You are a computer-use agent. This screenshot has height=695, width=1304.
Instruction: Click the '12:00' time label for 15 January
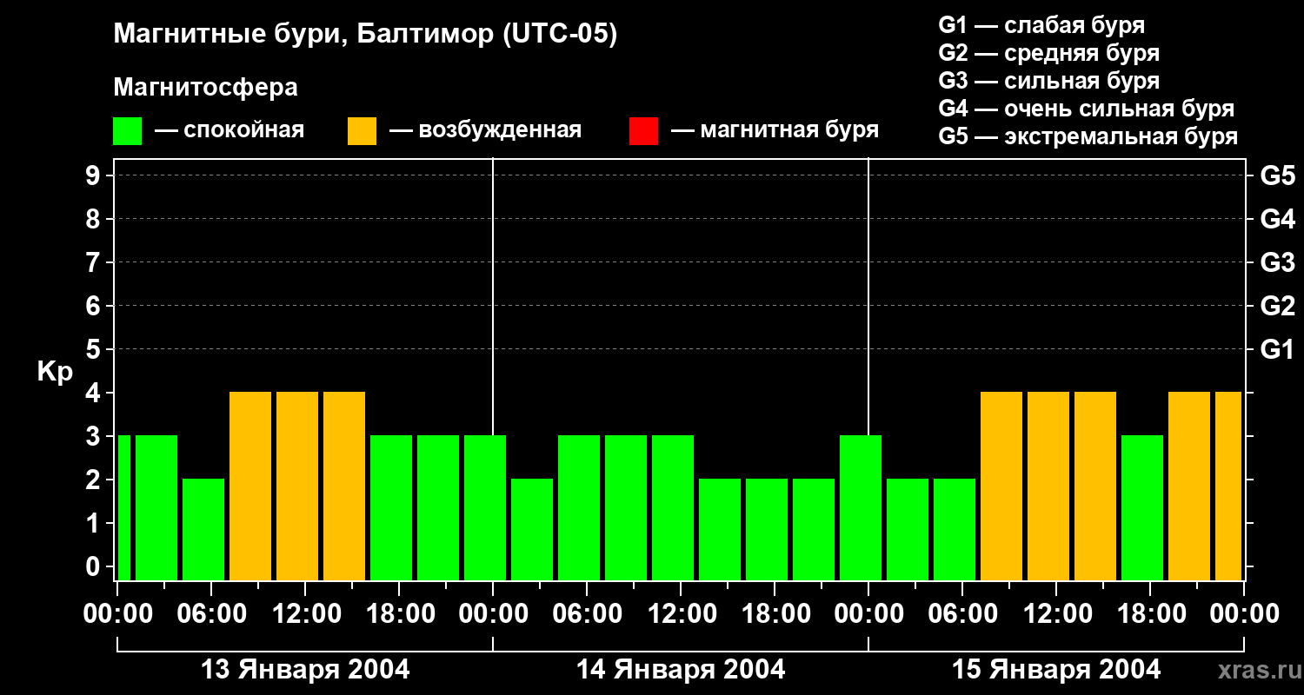pos(1056,614)
